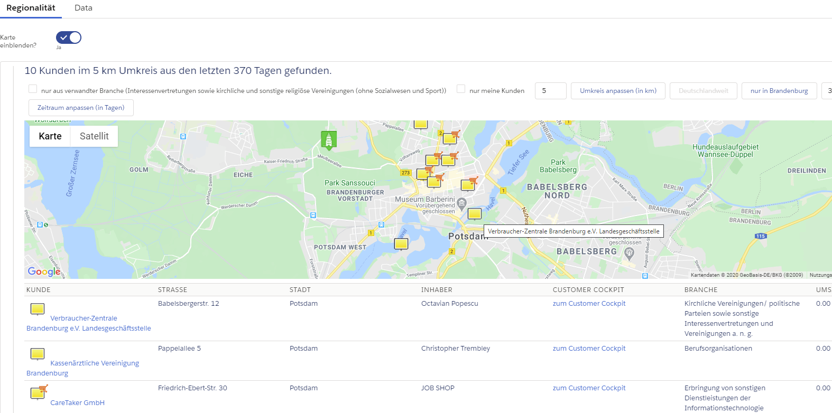Click yellow marker above the Verbraucher-Zentrale tooltip
832x413 pixels.
pos(475,214)
